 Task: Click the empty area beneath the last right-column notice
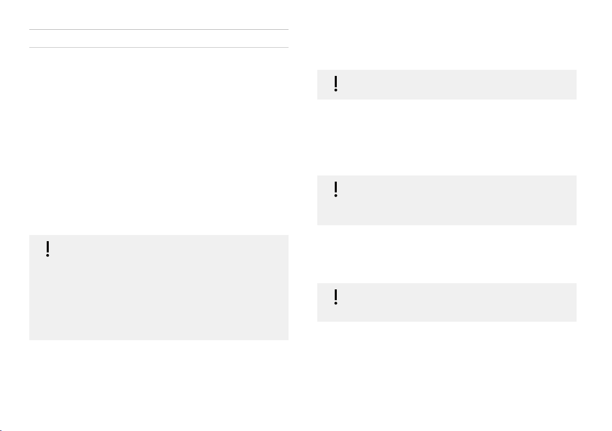(447, 375)
